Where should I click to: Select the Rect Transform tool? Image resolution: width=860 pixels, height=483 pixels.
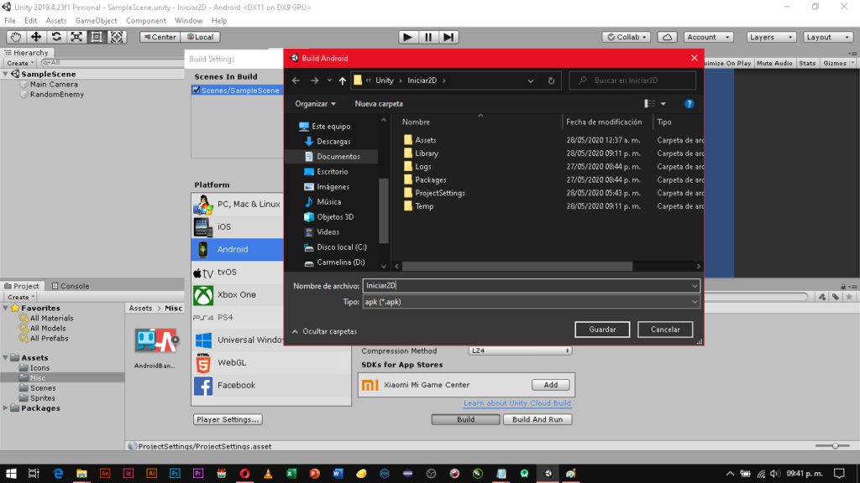click(97, 37)
